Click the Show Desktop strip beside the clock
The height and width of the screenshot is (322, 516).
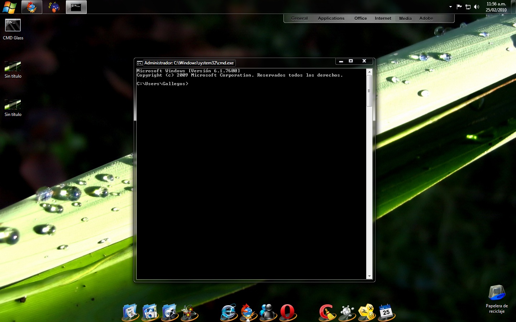coord(513,7)
